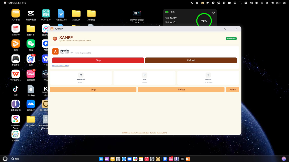This screenshot has width=289, height=162.
Task: Open 我的华为 desktop app
Action: coord(16,30)
